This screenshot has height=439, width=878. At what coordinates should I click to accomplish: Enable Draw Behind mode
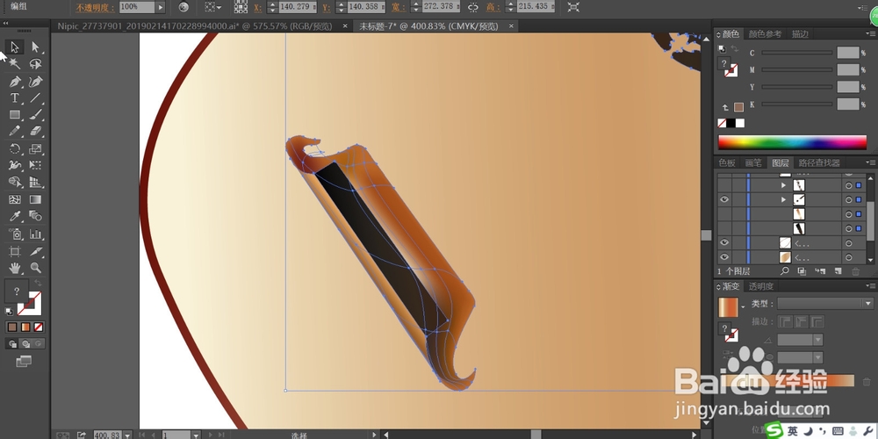click(x=25, y=344)
